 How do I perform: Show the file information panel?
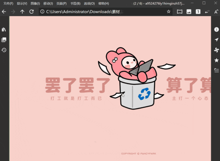[x=217, y=30]
